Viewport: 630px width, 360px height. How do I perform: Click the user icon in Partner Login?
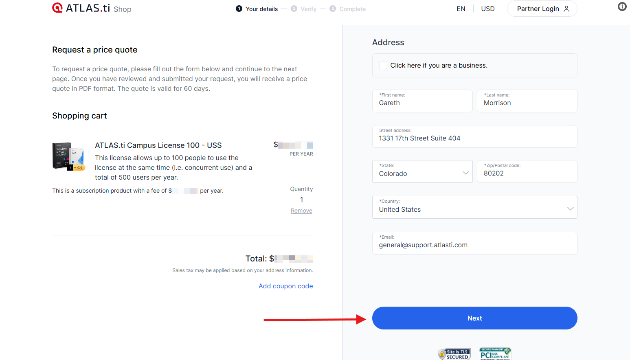tap(566, 9)
